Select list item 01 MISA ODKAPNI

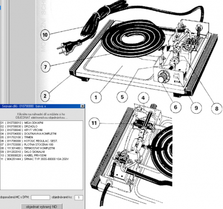click(x=22, y=123)
